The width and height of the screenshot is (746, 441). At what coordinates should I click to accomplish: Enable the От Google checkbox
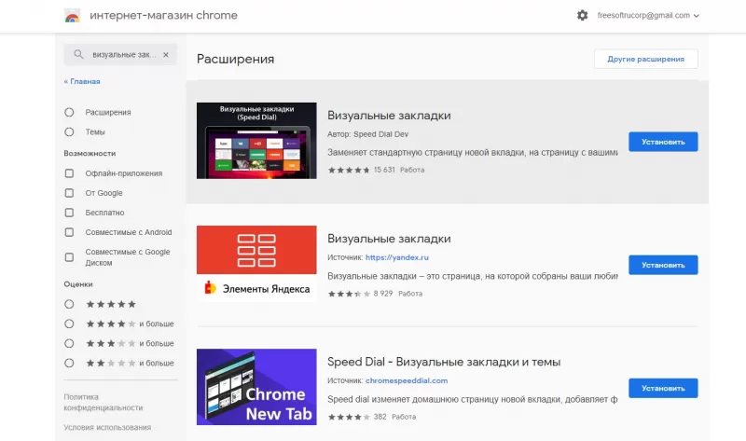69,193
